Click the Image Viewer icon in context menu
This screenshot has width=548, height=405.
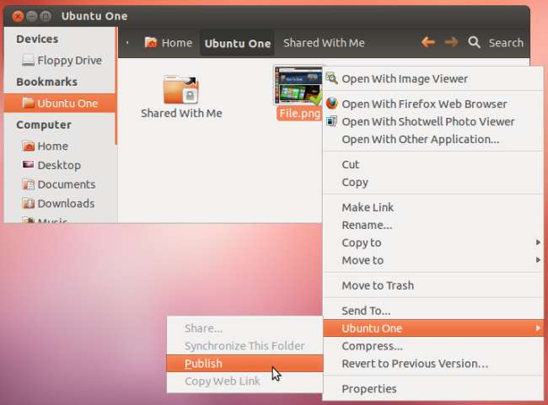tap(331, 78)
